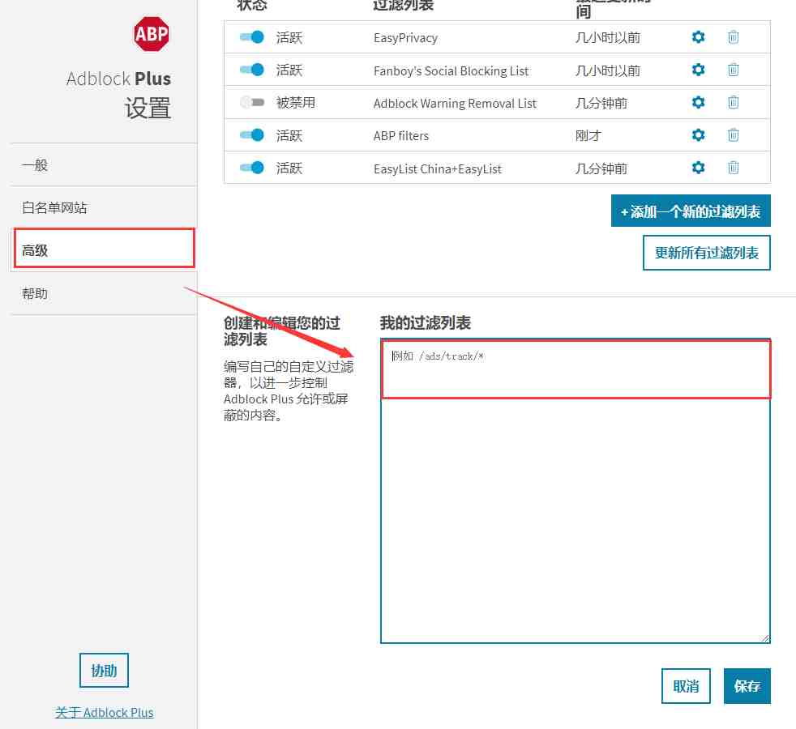This screenshot has width=796, height=729.
Task: Open the 白名单网站 tab
Action: (104, 207)
